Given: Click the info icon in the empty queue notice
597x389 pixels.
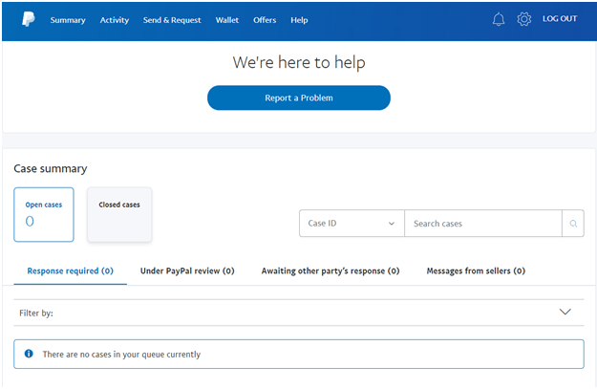Looking at the screenshot, I should [29, 354].
